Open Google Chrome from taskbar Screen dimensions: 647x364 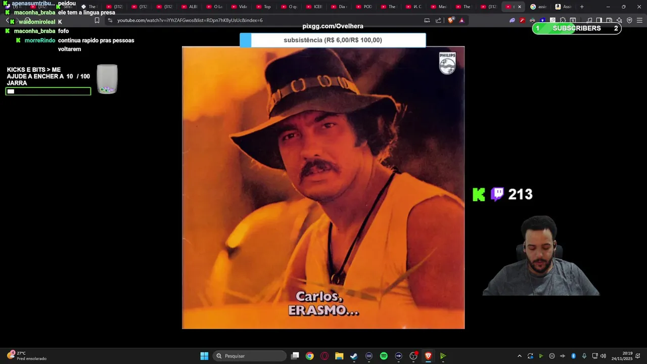309,356
